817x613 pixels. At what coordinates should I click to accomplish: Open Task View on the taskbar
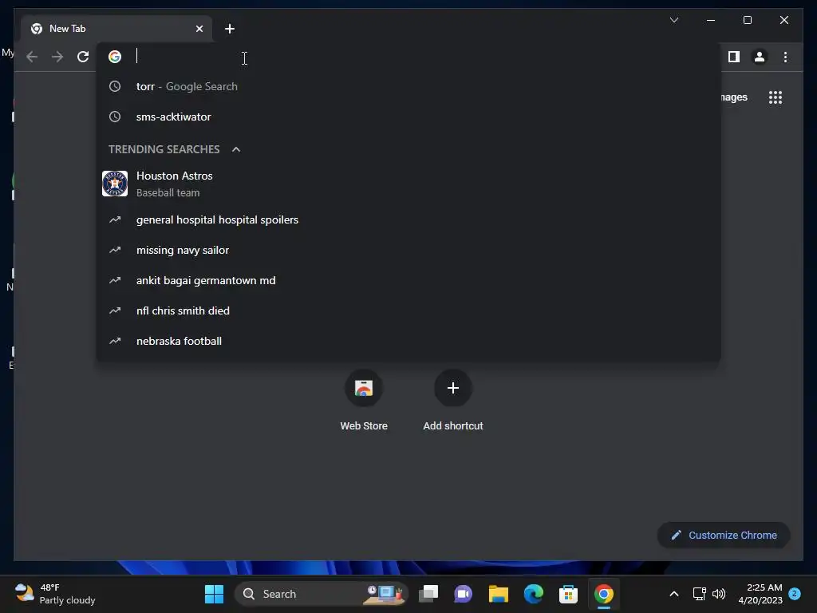428,594
